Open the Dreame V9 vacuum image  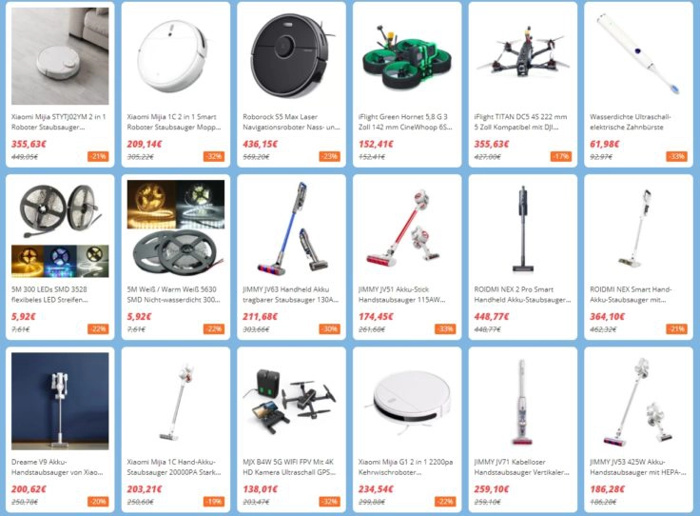coord(60,401)
